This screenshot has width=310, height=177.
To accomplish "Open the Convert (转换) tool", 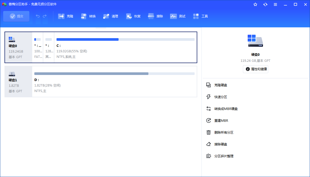I will [84, 16].
